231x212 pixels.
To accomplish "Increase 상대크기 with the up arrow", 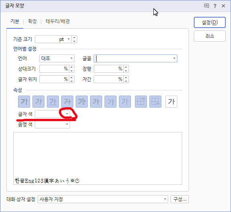I will click(x=71, y=67).
